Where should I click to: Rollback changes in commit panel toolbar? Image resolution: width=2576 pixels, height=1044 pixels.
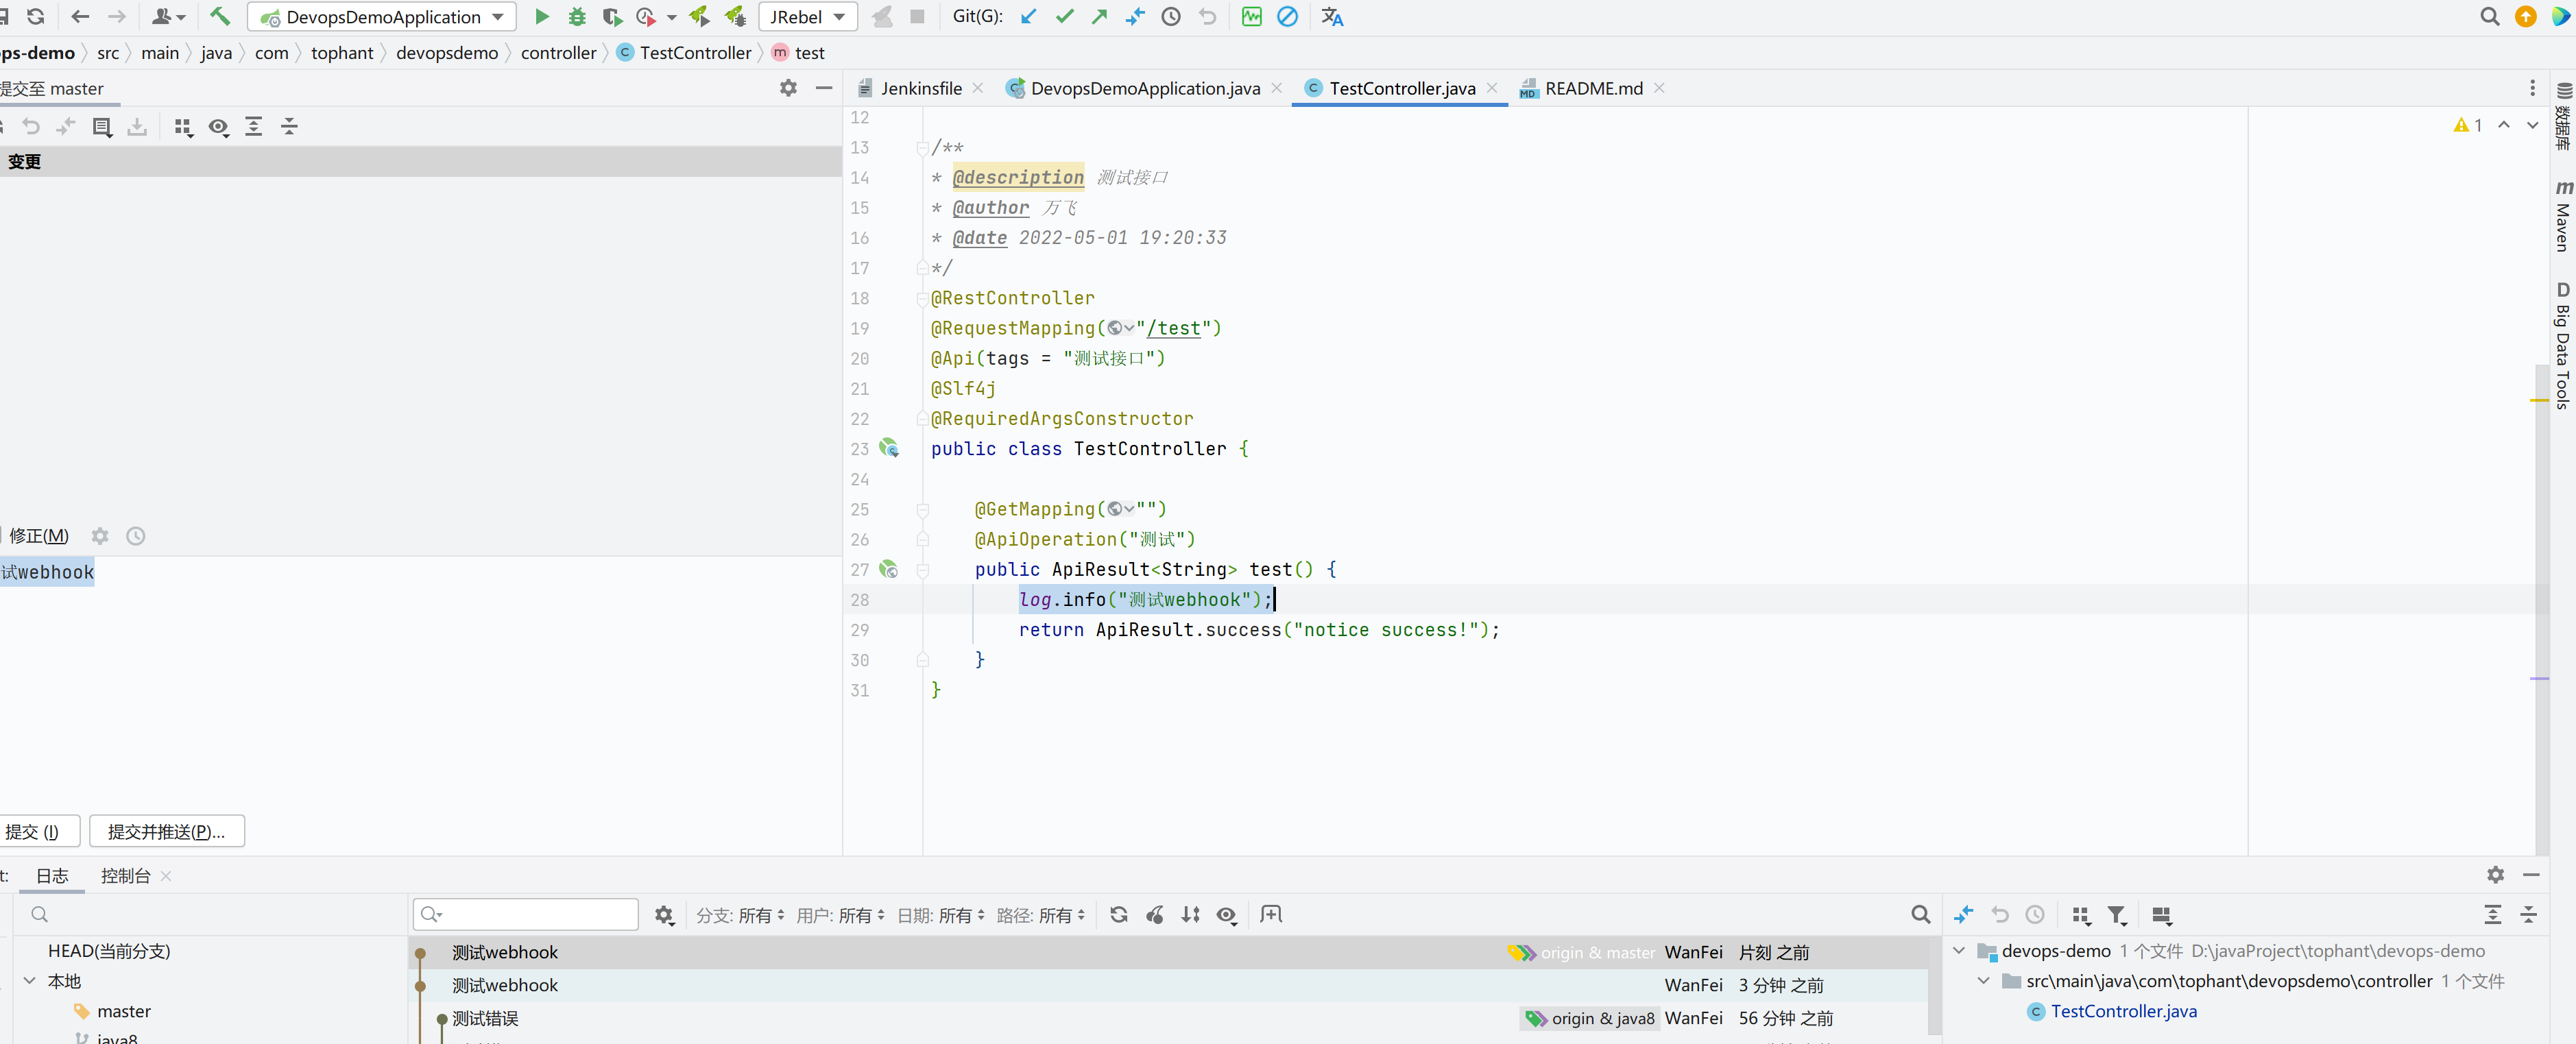tap(31, 127)
